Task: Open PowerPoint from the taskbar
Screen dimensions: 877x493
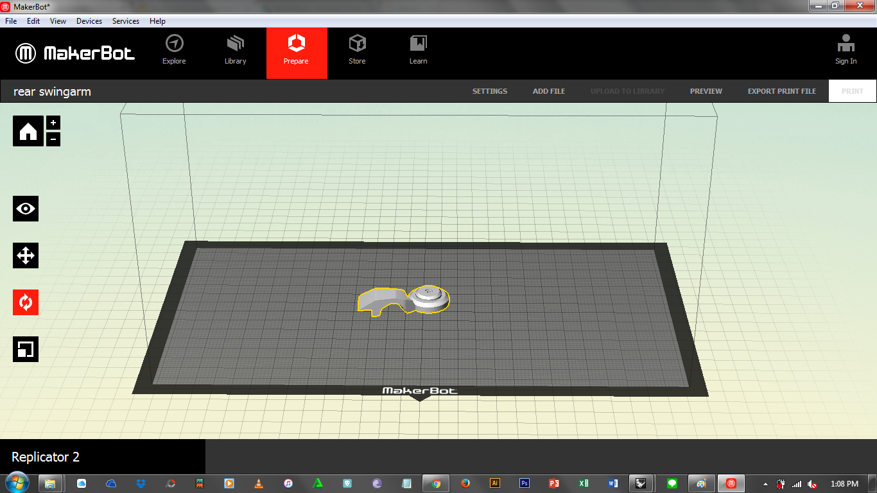Action: (554, 483)
